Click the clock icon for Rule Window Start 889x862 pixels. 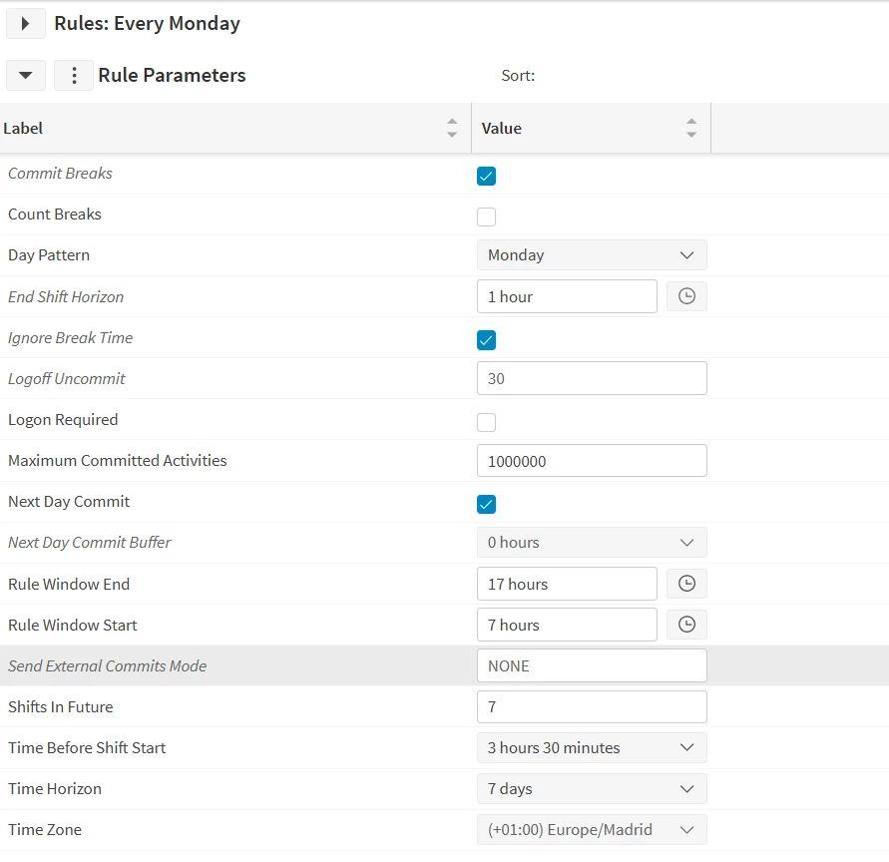coord(686,625)
